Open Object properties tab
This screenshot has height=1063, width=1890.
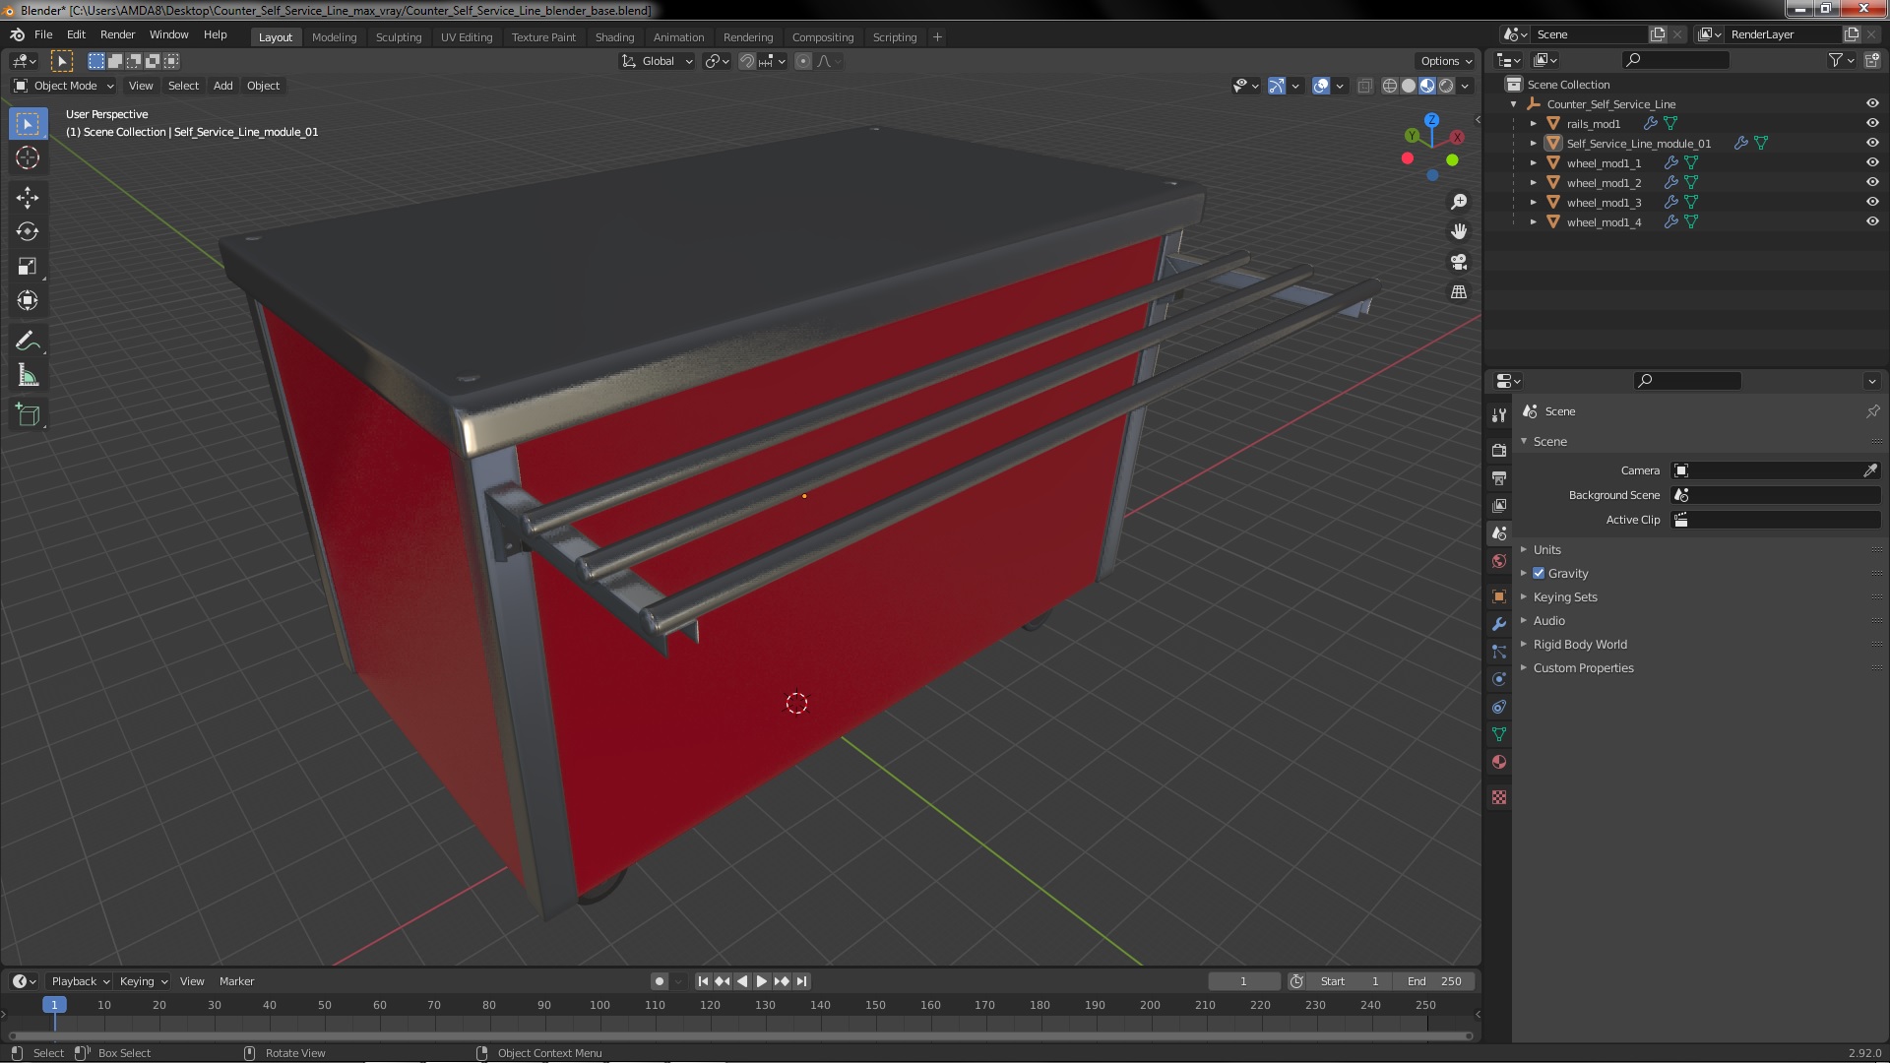pyautogui.click(x=1499, y=596)
